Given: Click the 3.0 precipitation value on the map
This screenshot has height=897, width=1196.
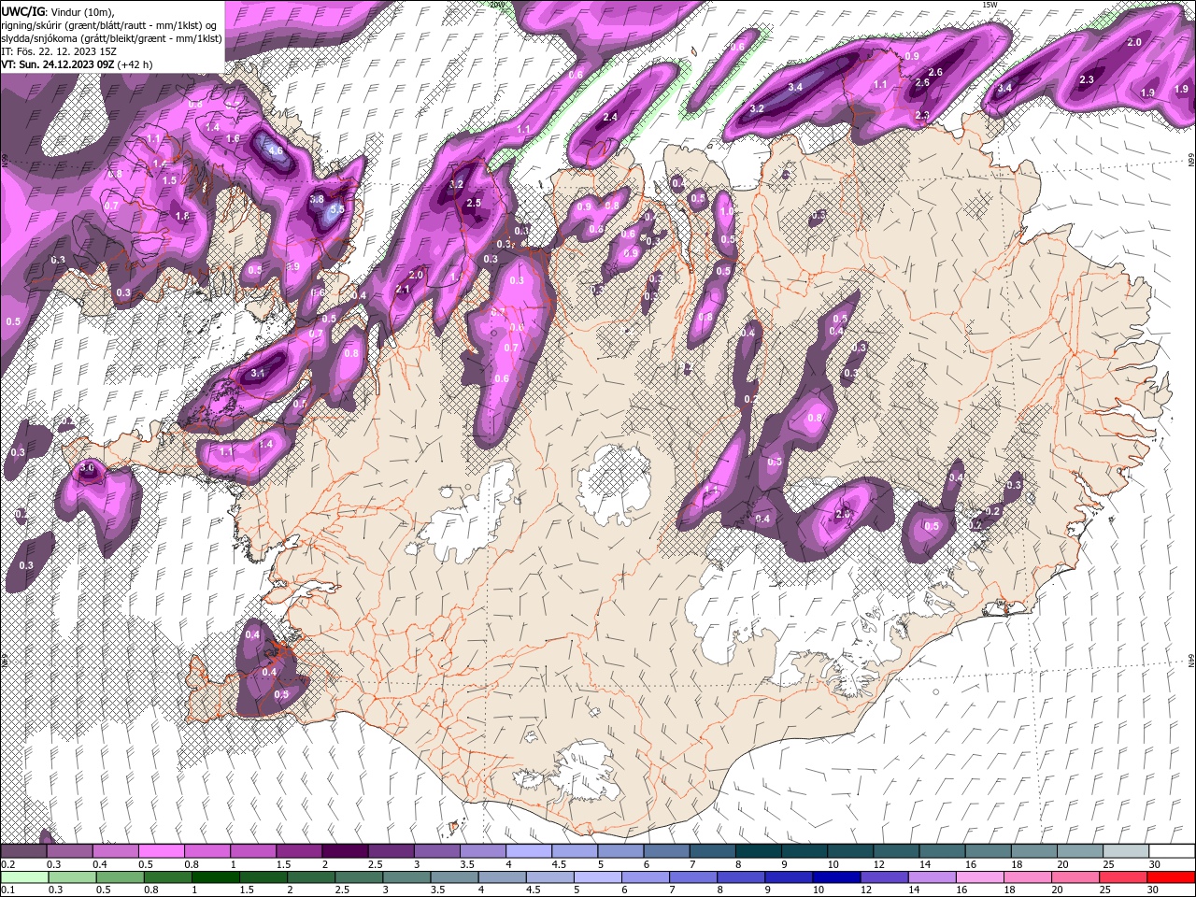Looking at the screenshot, I should (88, 466).
